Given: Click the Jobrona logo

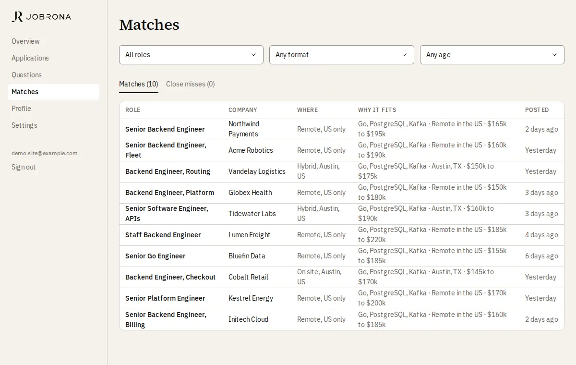Looking at the screenshot, I should click(x=41, y=17).
